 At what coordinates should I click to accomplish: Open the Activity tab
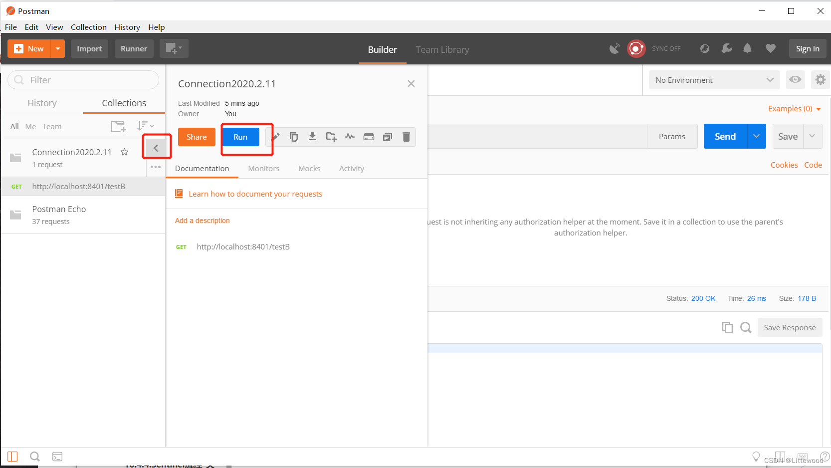click(x=352, y=169)
